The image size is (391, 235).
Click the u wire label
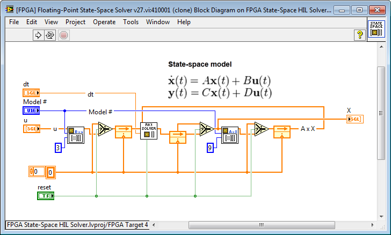(55, 129)
